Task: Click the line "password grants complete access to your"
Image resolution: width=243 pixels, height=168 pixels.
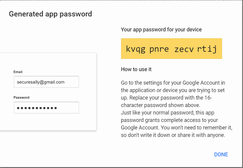Action: pos(169,120)
